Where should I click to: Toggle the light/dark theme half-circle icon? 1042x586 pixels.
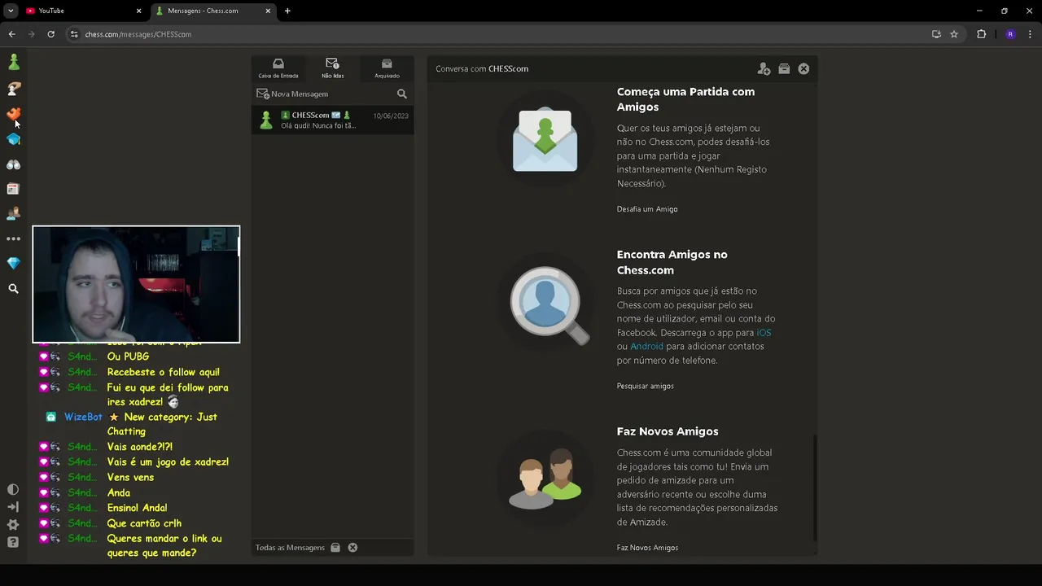(13, 489)
